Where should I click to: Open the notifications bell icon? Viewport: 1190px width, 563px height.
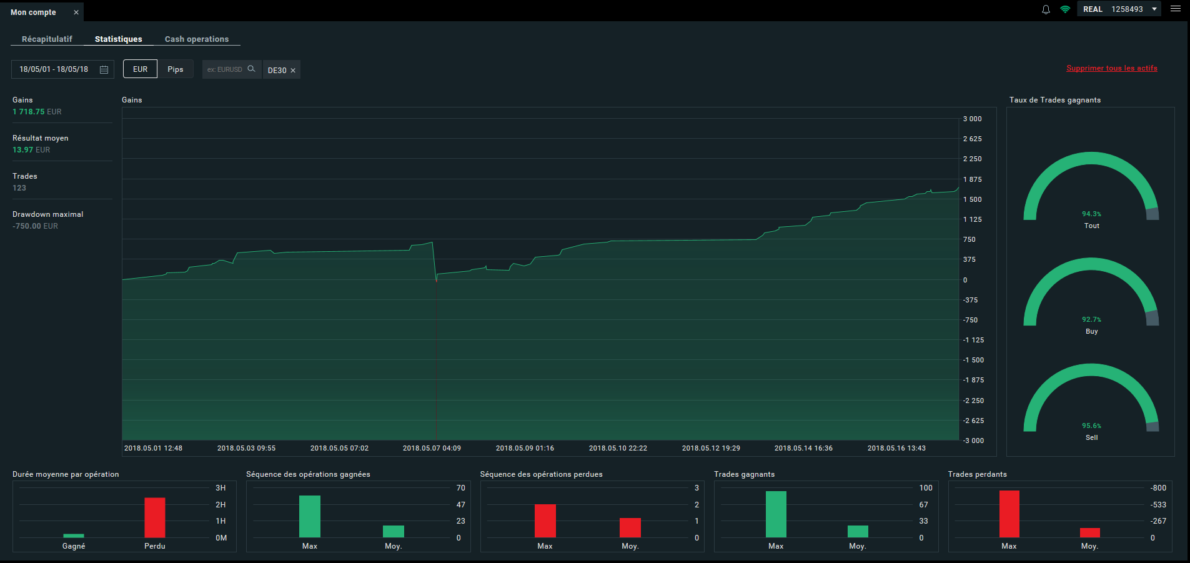[1046, 9]
